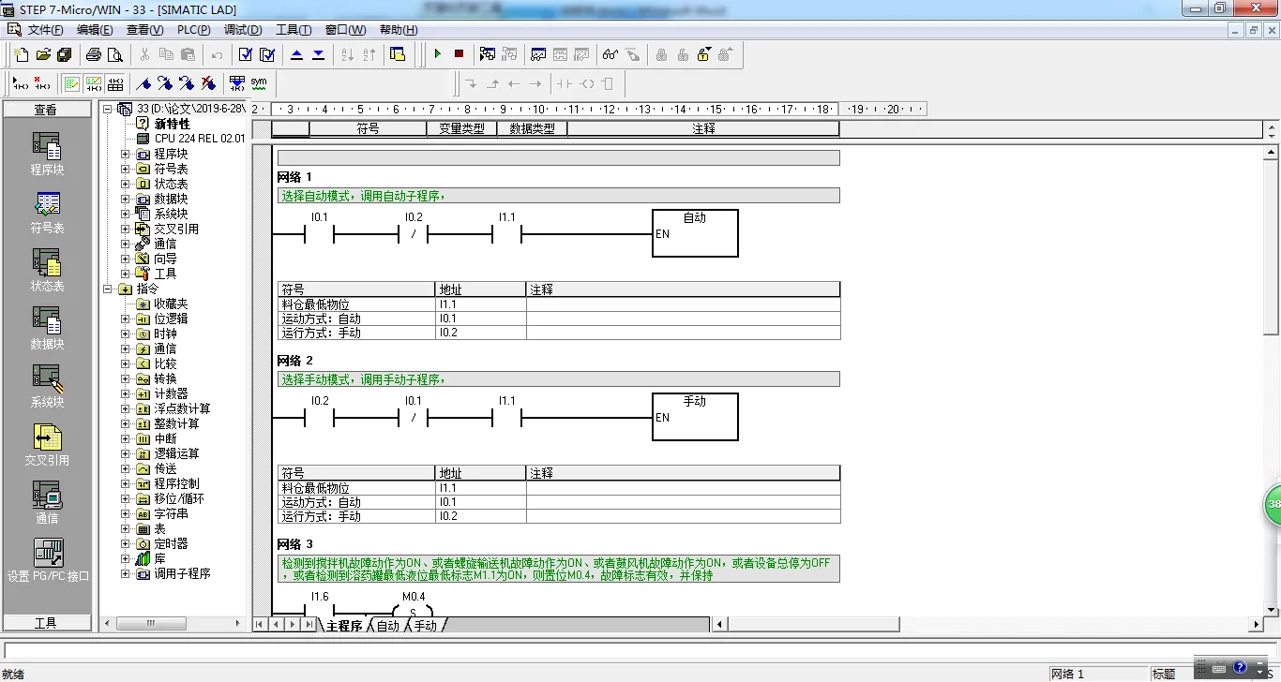Expand the 位逻辑 instruction folder

click(125, 319)
